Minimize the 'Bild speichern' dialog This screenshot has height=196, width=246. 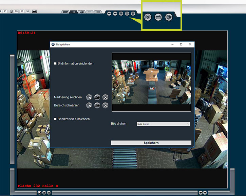[x=172, y=44]
